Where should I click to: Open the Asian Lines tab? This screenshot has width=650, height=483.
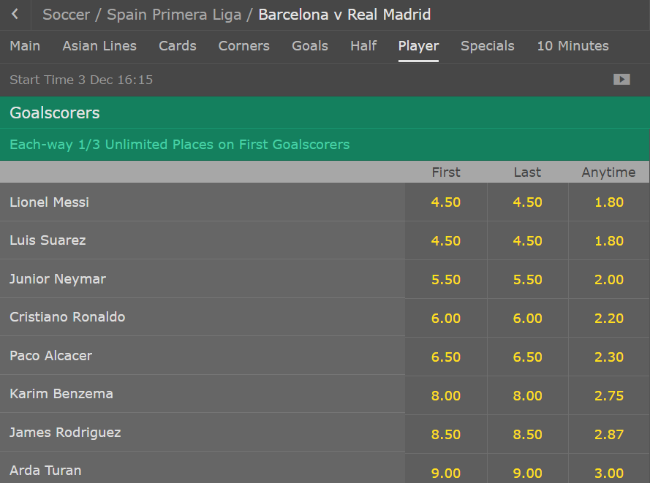click(99, 46)
